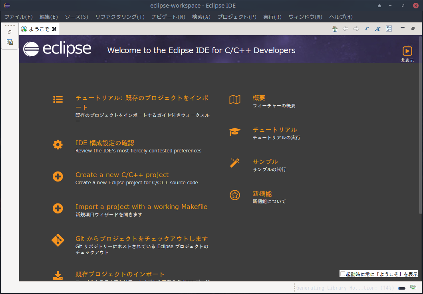423x294 pixels.
Task: Click Generating Library Ho...tion status text
Action: click(x=345, y=288)
